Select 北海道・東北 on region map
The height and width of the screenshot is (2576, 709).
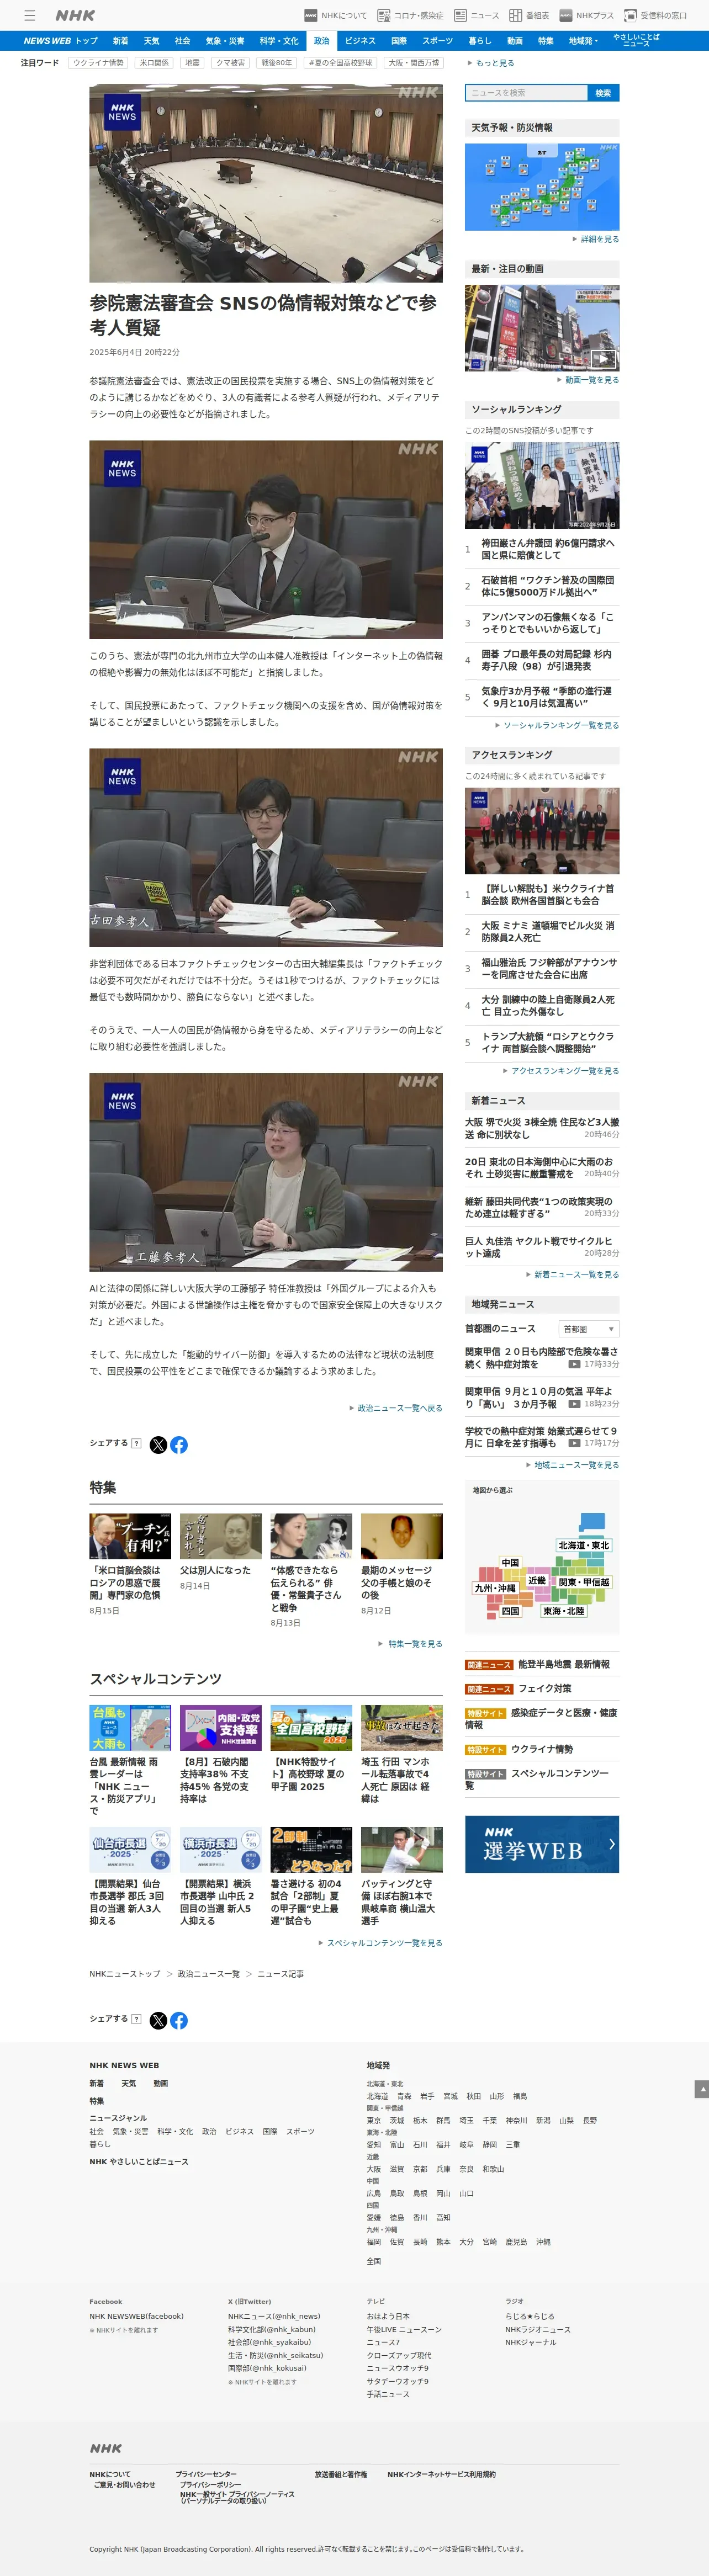pos(584,1546)
